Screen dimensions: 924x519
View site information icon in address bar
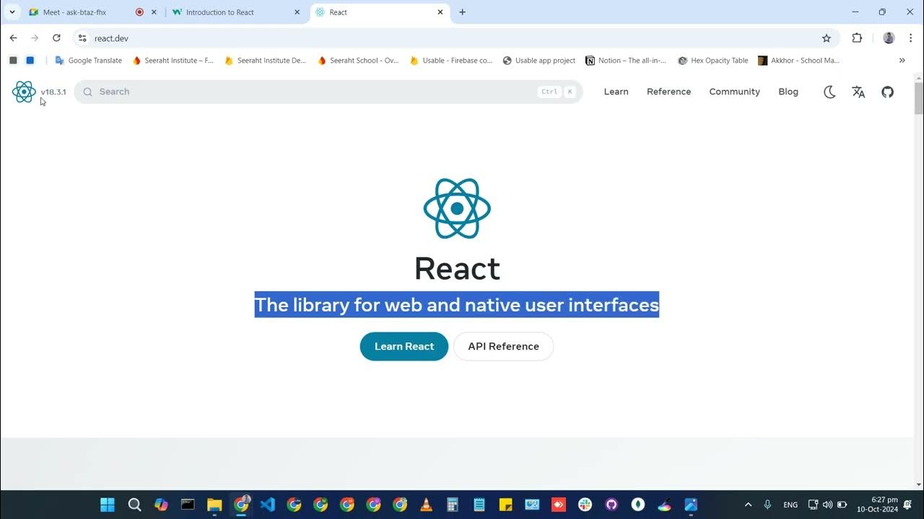pyautogui.click(x=82, y=38)
